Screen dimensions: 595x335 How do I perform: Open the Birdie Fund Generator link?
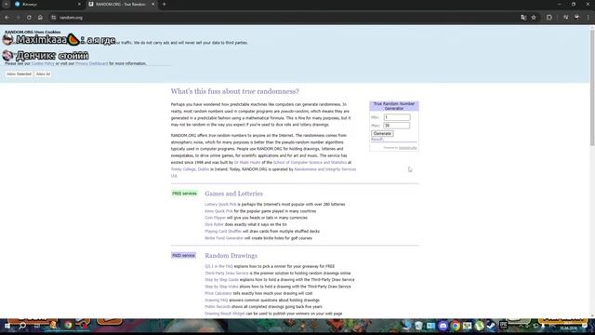click(224, 238)
